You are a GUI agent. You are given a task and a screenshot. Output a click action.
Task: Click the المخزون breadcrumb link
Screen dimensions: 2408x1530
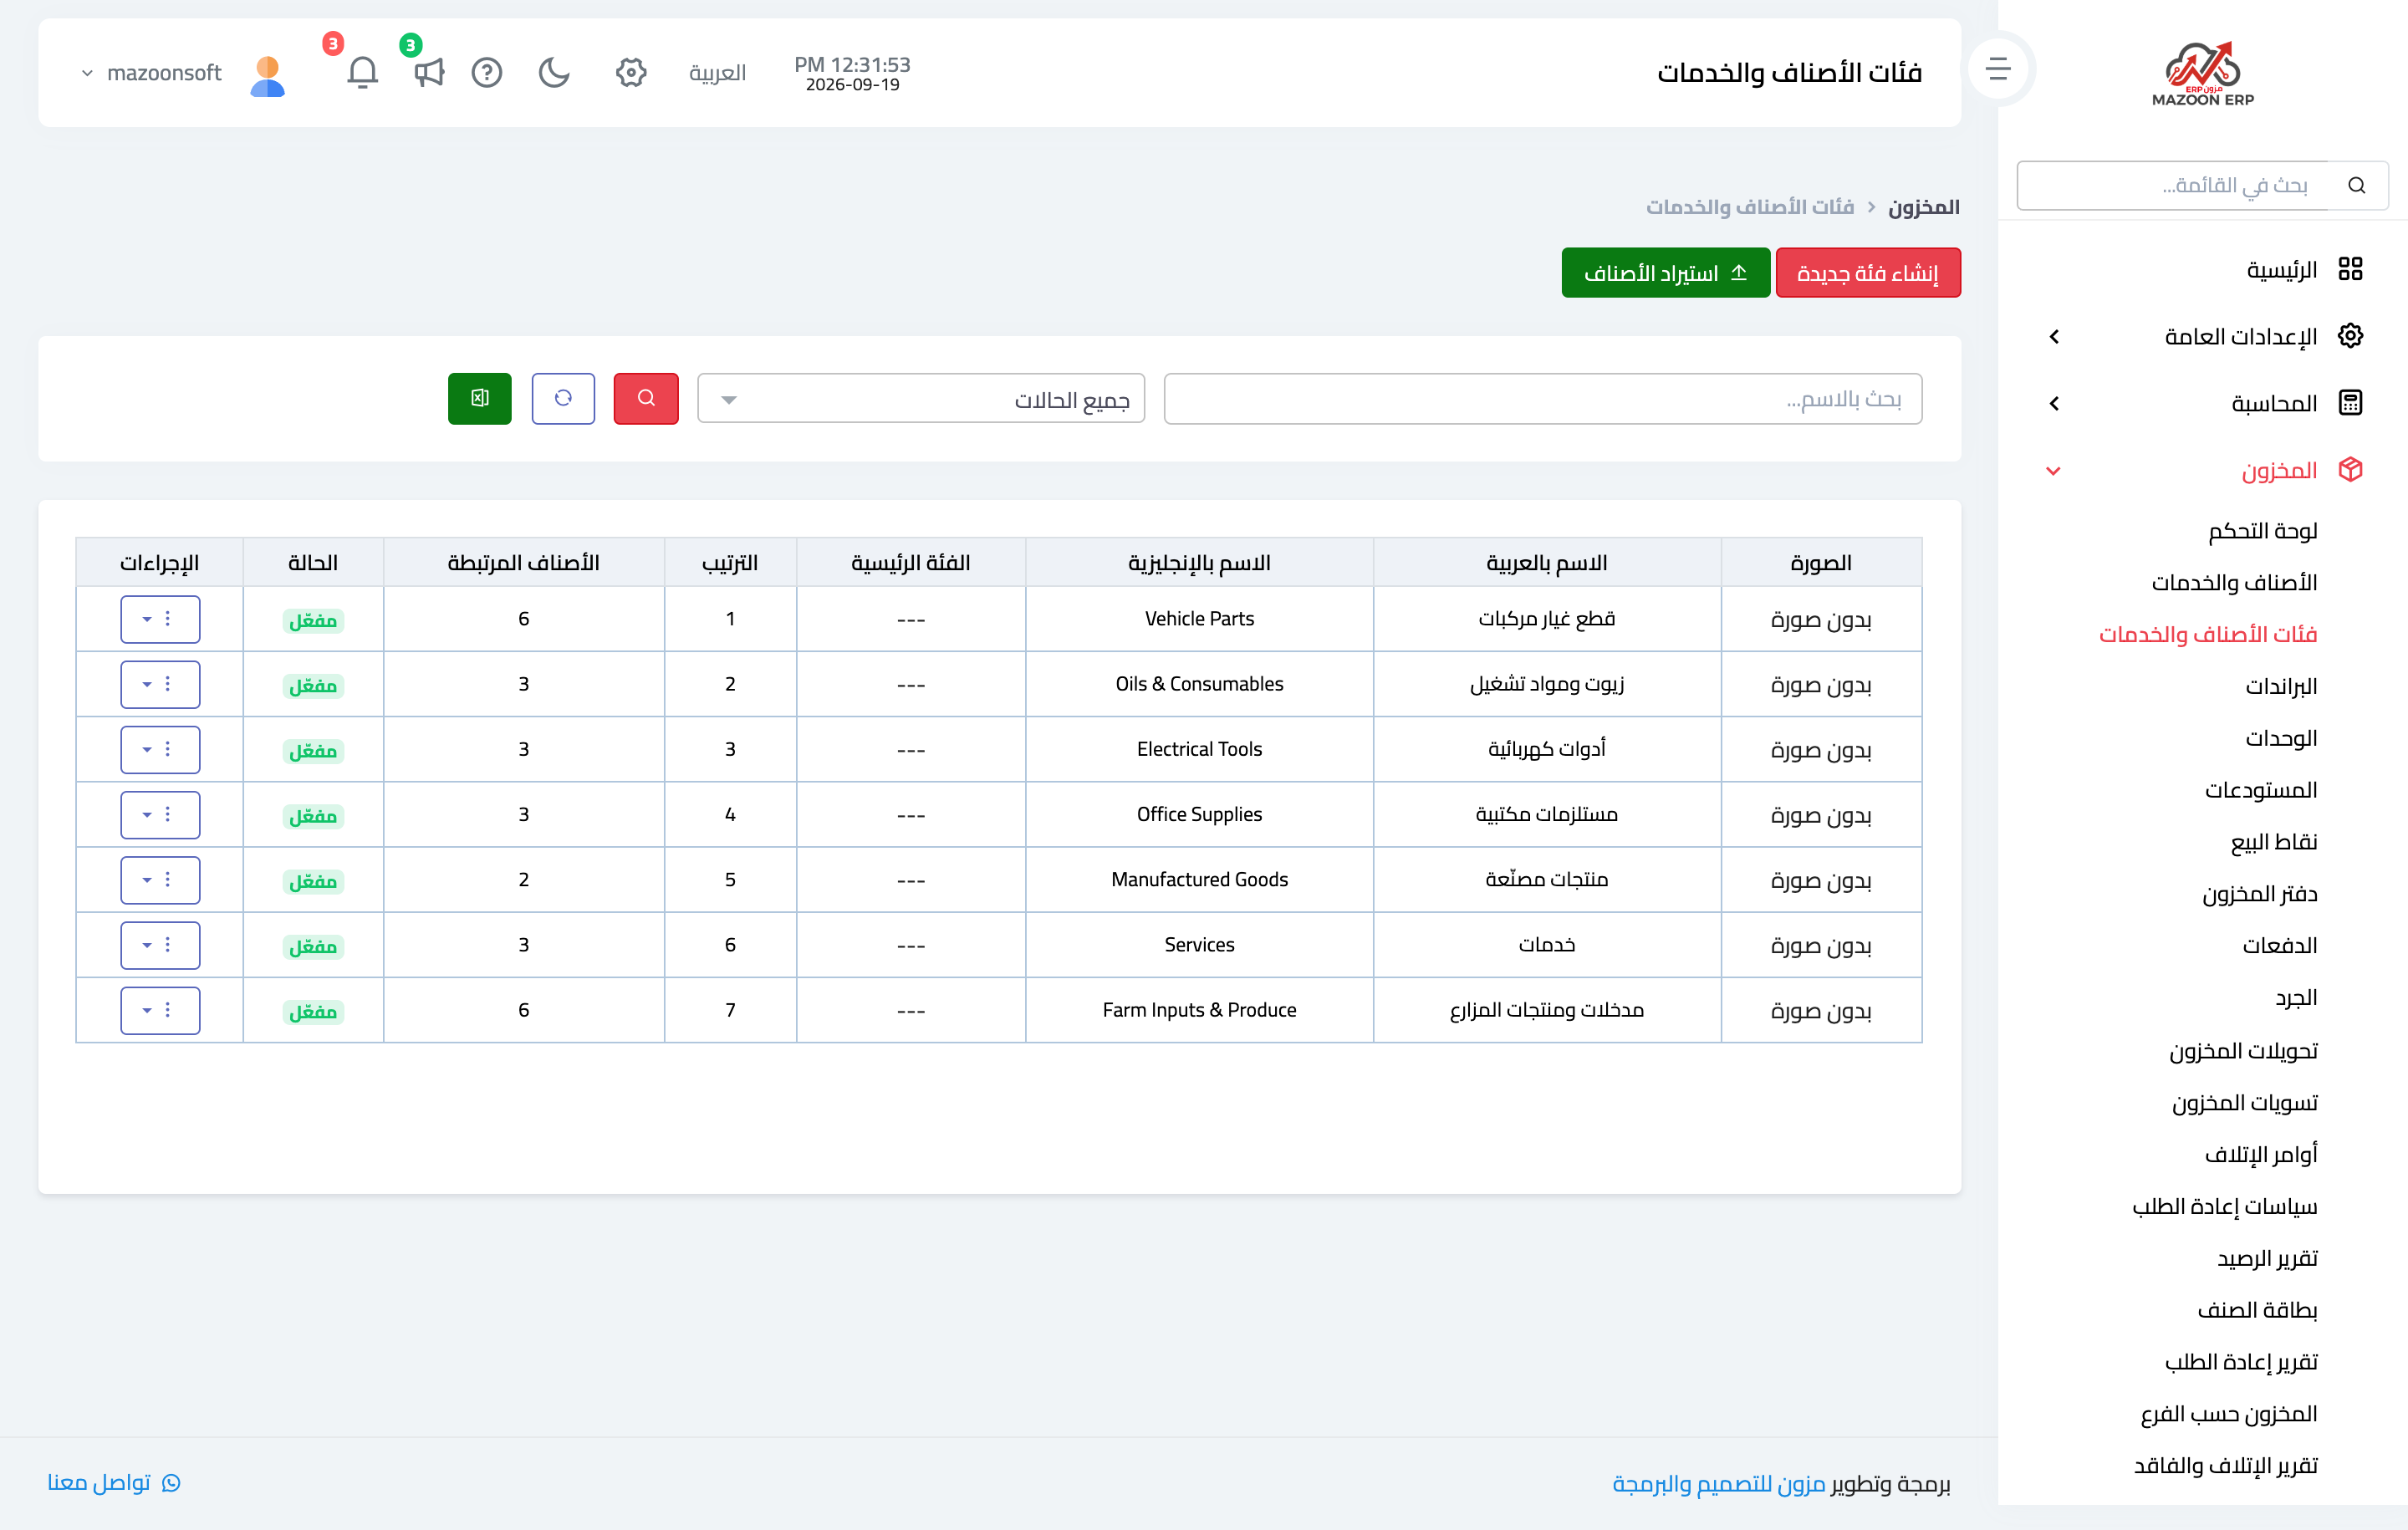coord(1923,207)
